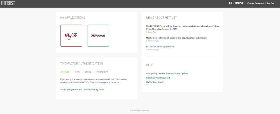
Task: Select the PHONE APP two factor option label
Action: click(x=102, y=72)
